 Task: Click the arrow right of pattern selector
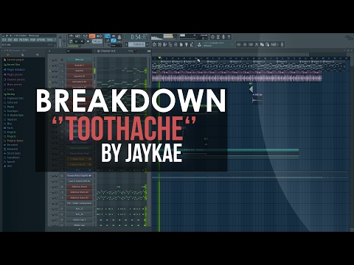point(147,44)
